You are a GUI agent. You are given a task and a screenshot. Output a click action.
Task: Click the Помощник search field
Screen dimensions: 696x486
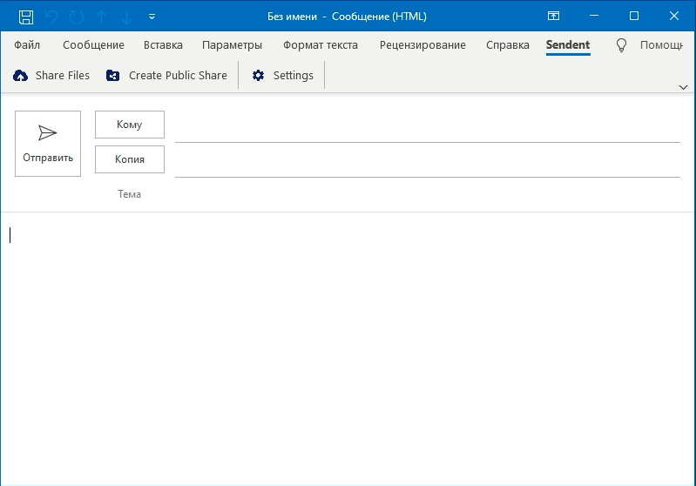[x=661, y=44]
